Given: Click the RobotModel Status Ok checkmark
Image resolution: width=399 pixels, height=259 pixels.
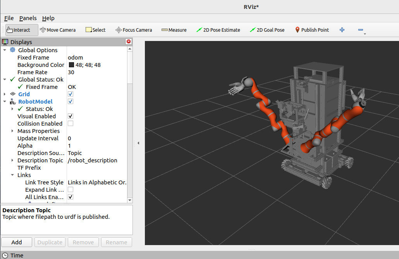Looking at the screenshot, I should (21, 109).
